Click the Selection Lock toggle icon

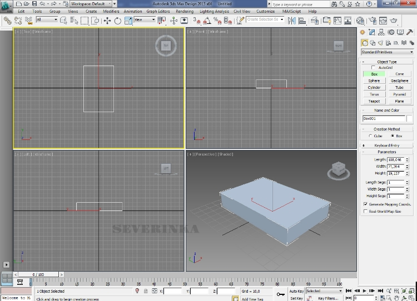[x=146, y=291]
